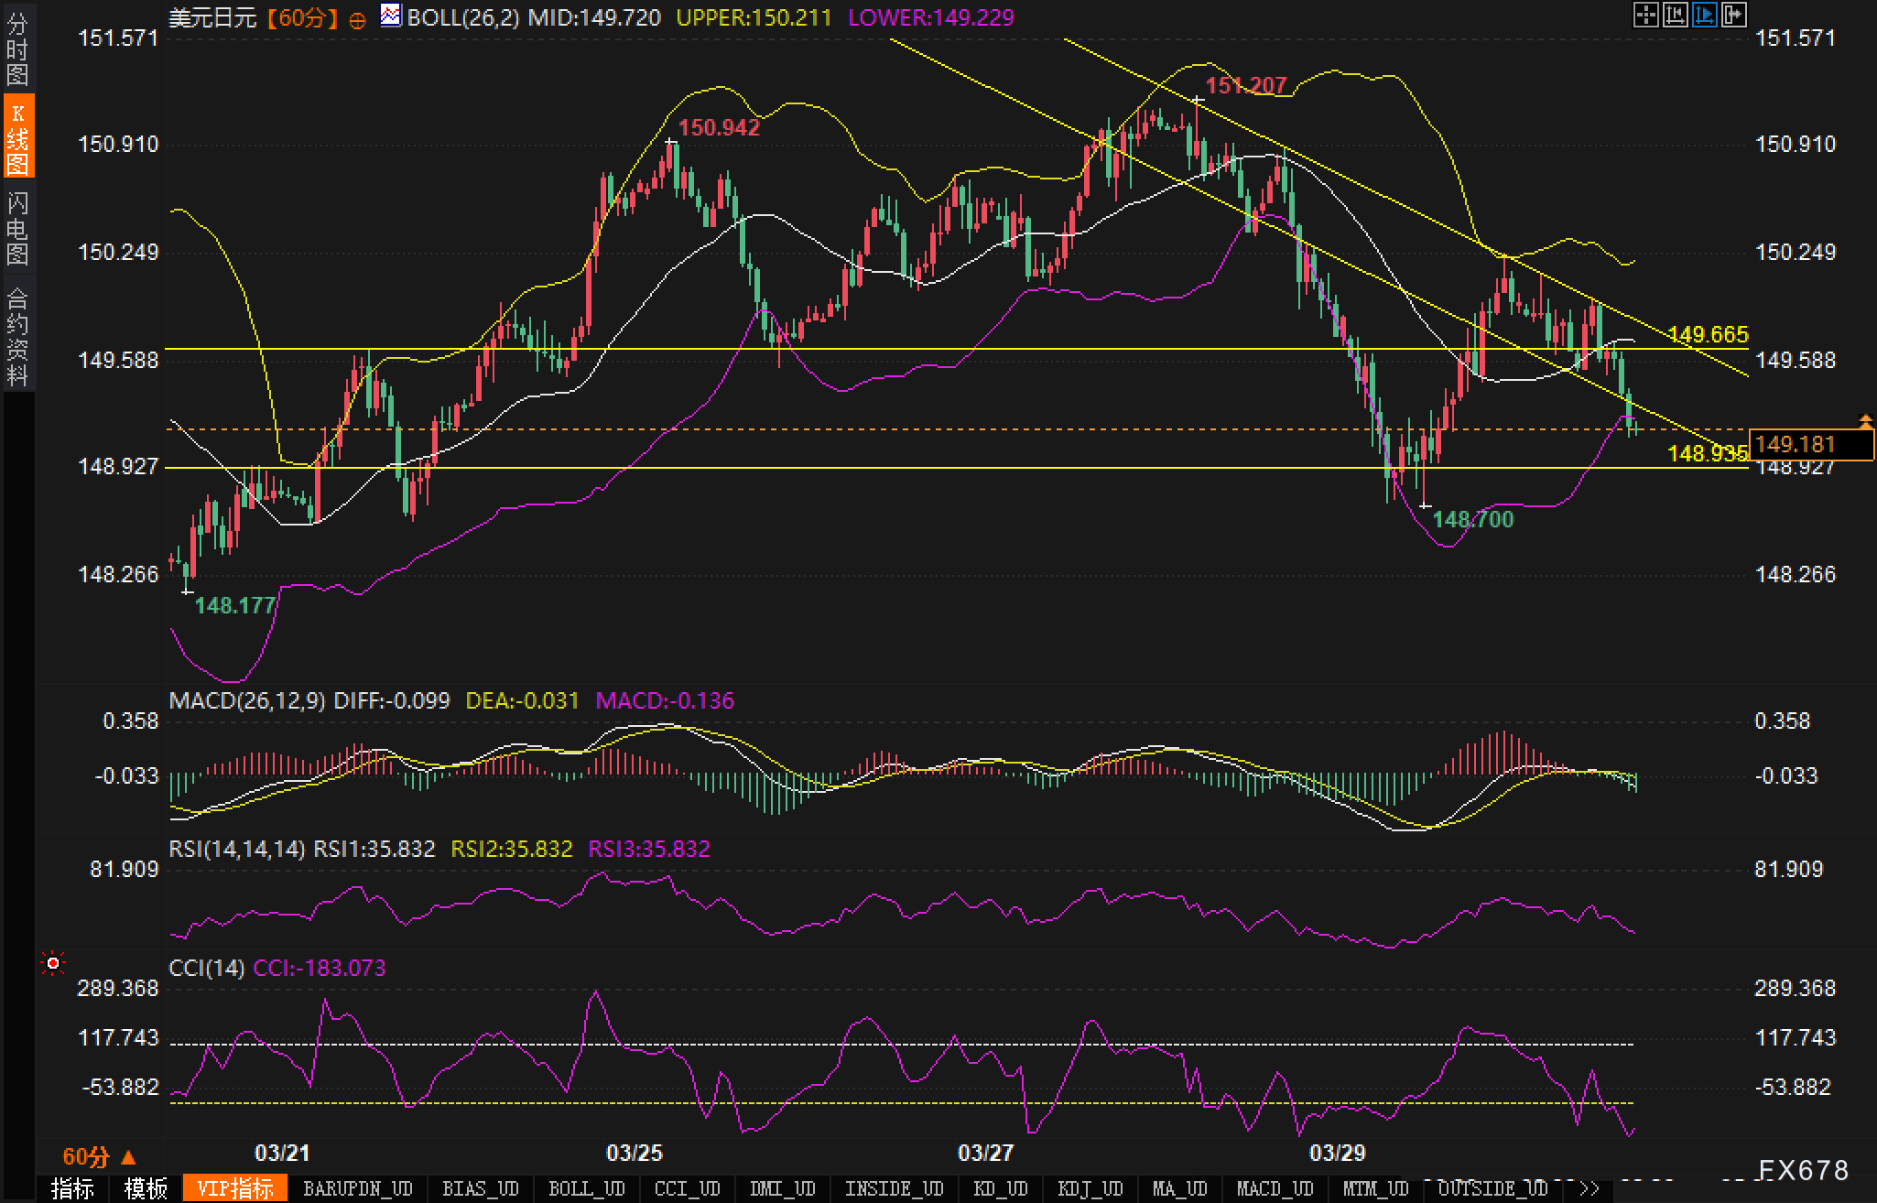Click the red sun marker near CCI panel
Viewport: 1877px width, 1203px height.
(x=53, y=963)
